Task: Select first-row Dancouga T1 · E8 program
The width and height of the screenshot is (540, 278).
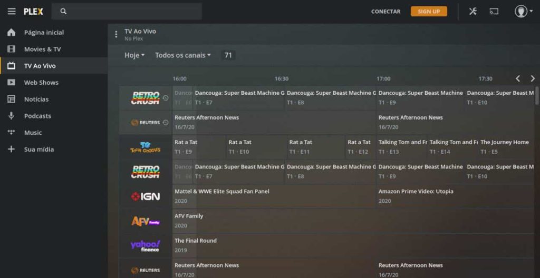Action: pos(330,98)
